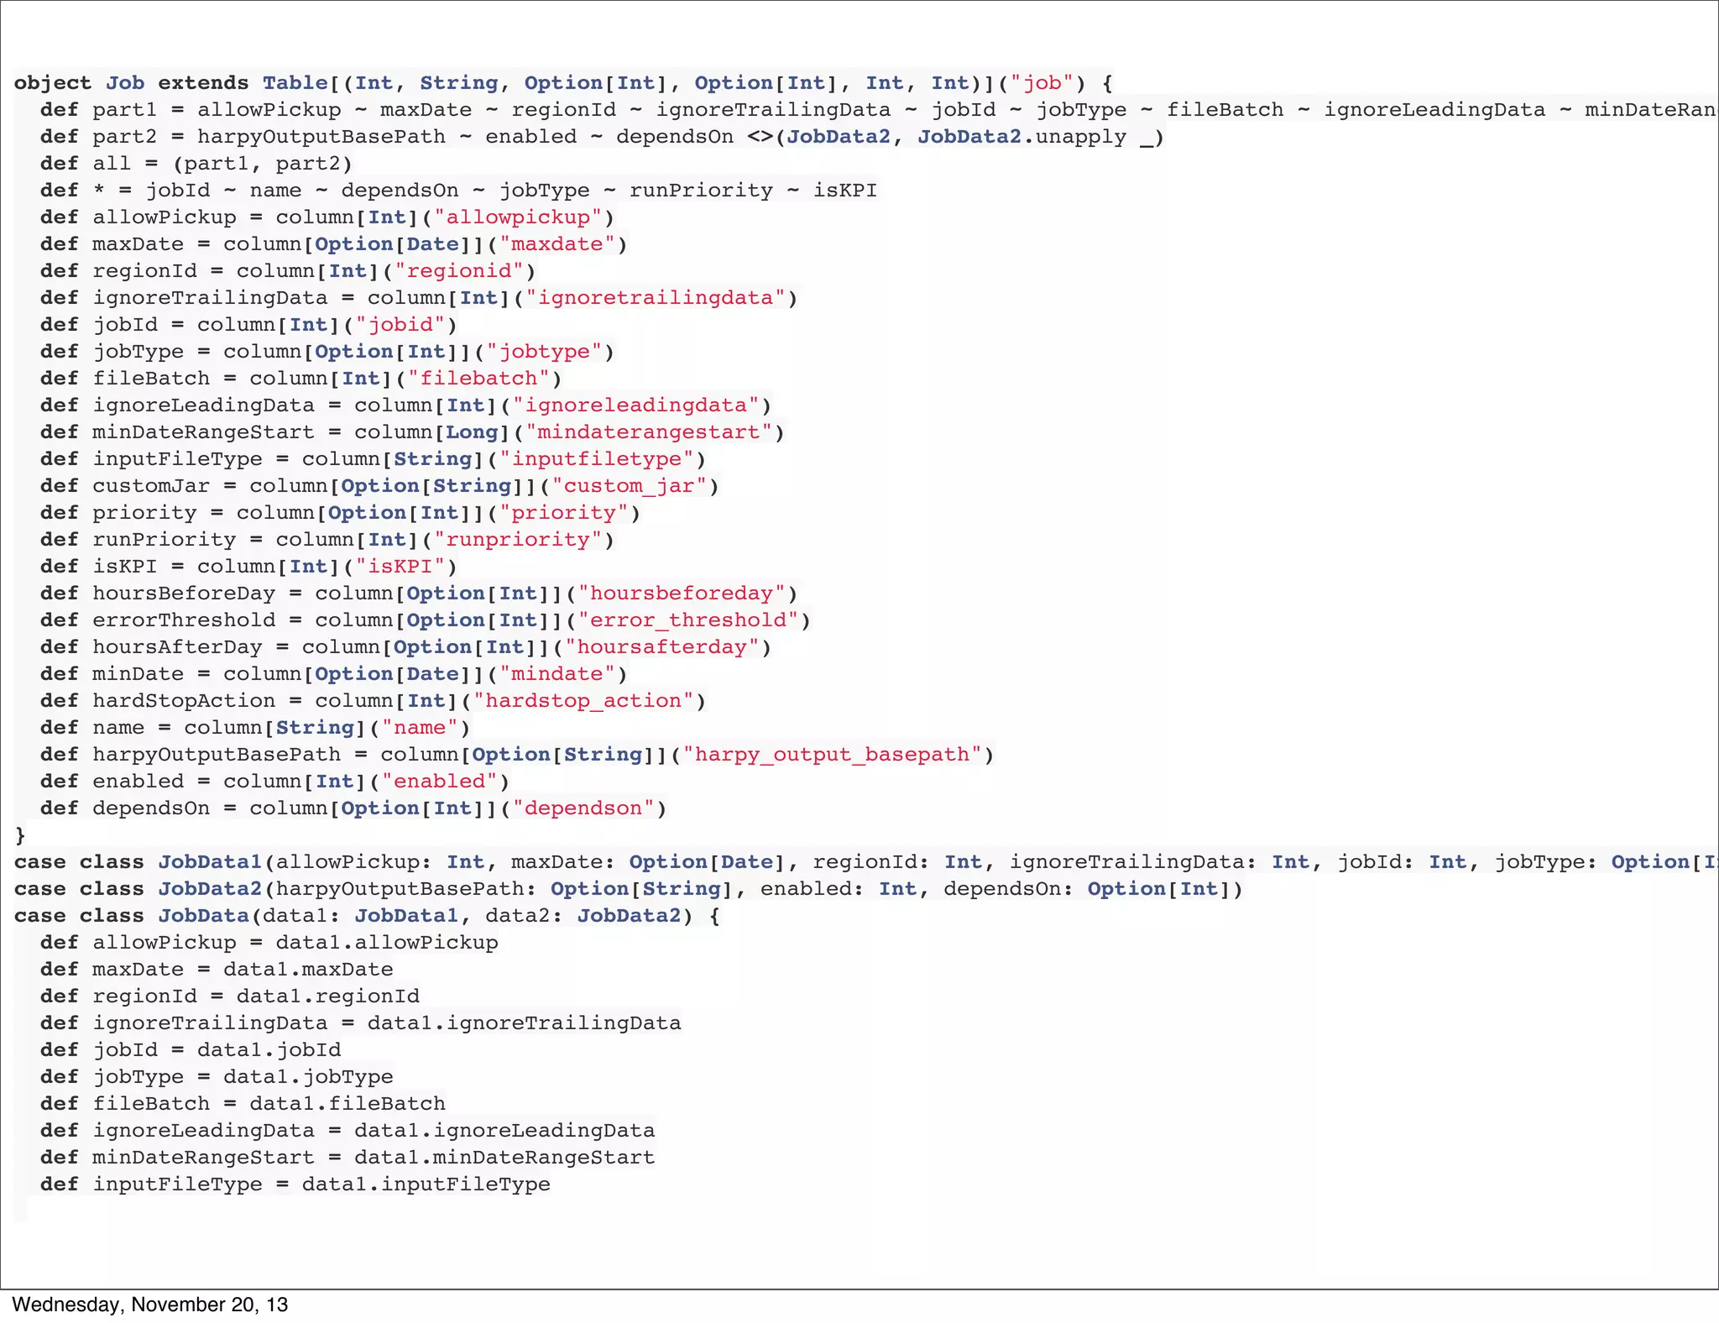
Task: Click the "job" table name string
Action: [1042, 83]
